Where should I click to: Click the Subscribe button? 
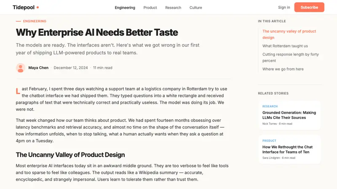pyautogui.click(x=309, y=7)
